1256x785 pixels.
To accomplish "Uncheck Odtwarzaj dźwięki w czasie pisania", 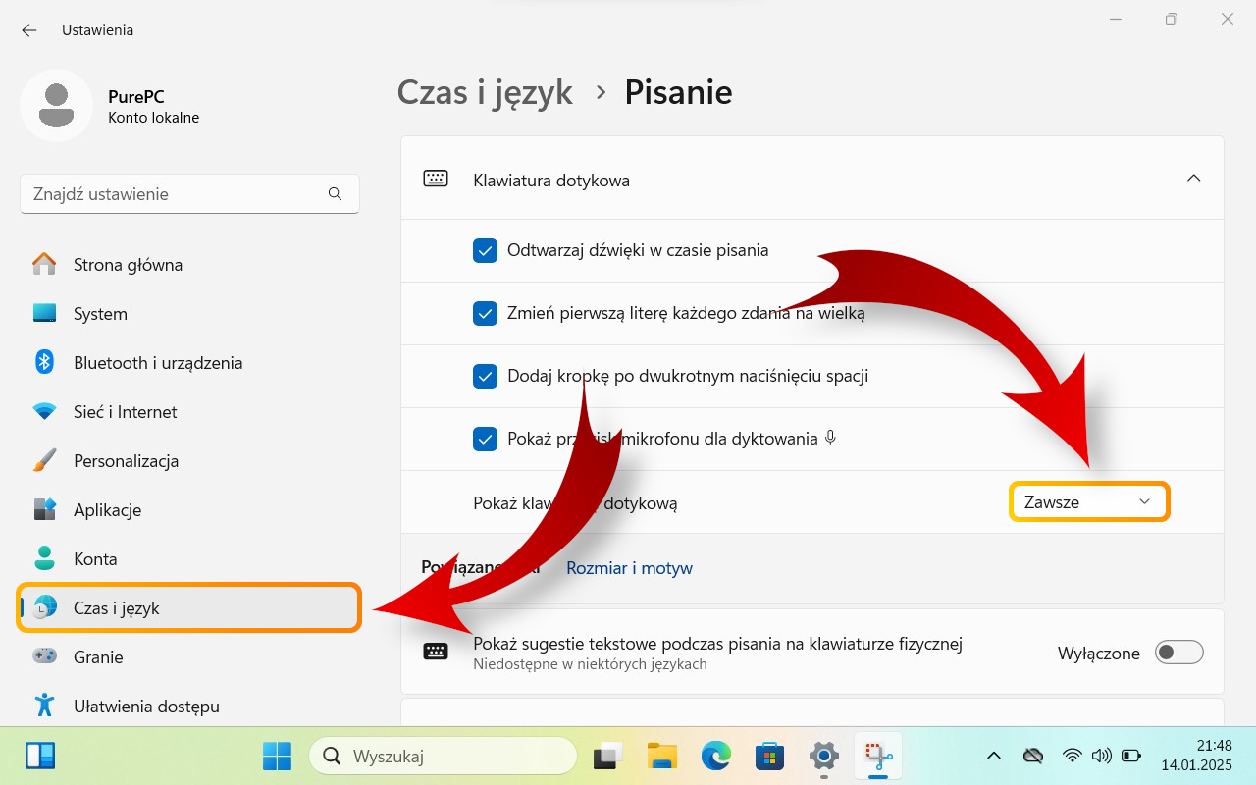I will [x=485, y=250].
